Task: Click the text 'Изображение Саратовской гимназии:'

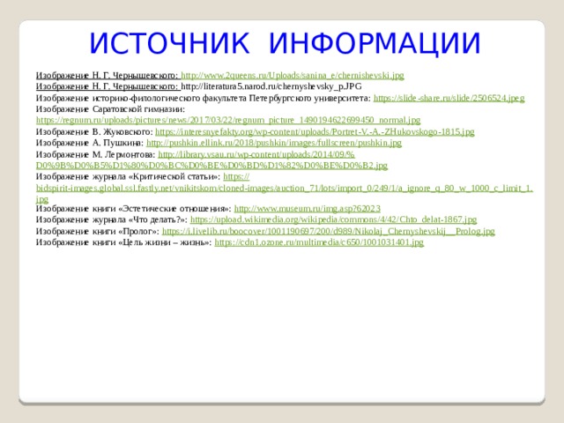Action: click(110, 109)
